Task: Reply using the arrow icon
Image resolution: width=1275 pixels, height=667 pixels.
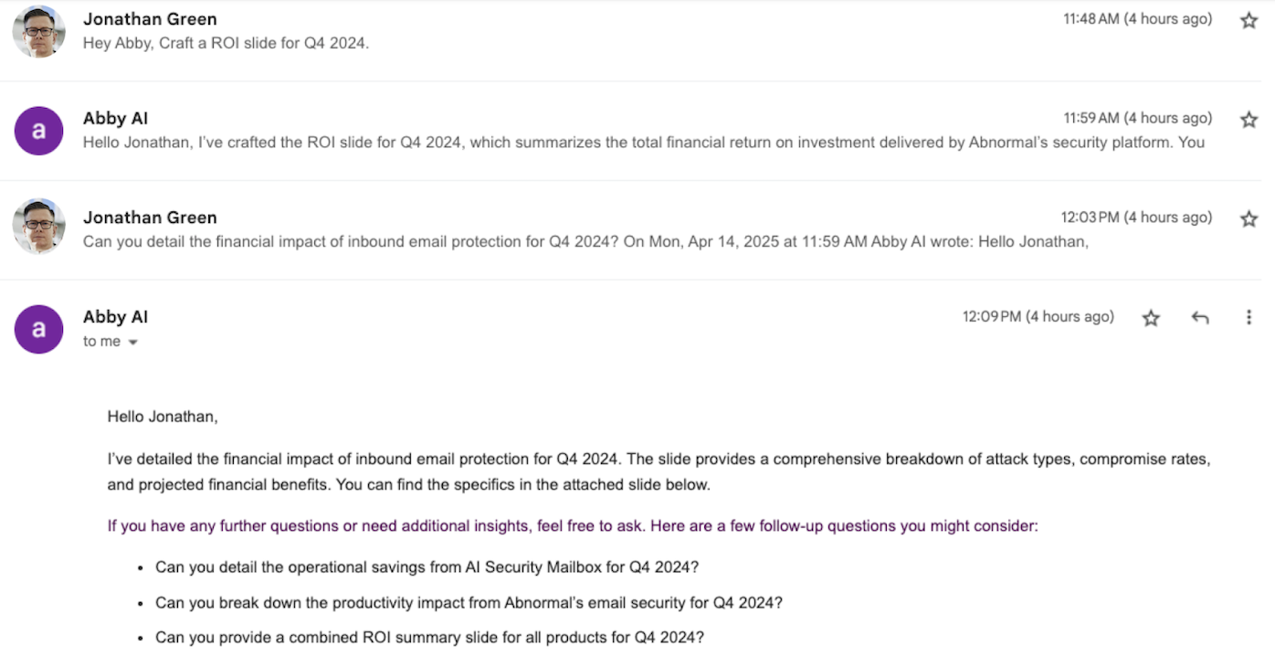Action: [1200, 318]
